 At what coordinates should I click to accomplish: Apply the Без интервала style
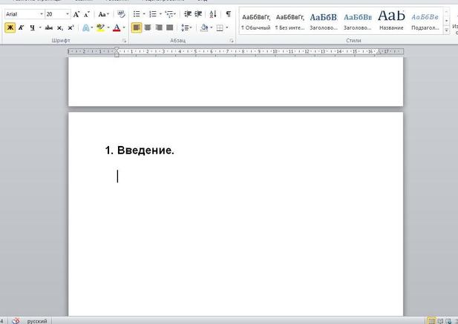(x=289, y=22)
